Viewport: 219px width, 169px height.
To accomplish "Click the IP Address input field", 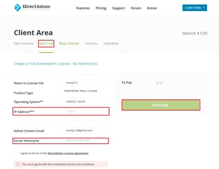I will pyautogui.click(x=86, y=111).
